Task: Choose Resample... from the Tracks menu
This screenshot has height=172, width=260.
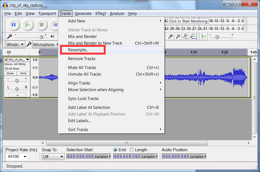Action: [x=78, y=50]
